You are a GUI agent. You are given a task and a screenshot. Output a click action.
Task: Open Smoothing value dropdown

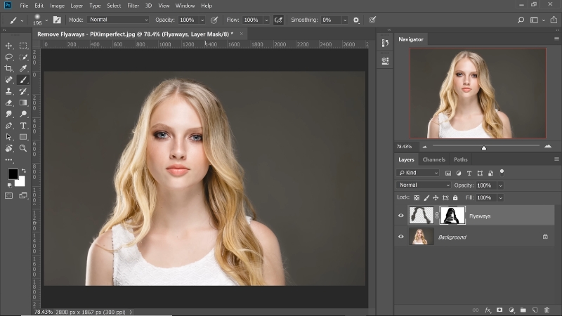point(345,20)
